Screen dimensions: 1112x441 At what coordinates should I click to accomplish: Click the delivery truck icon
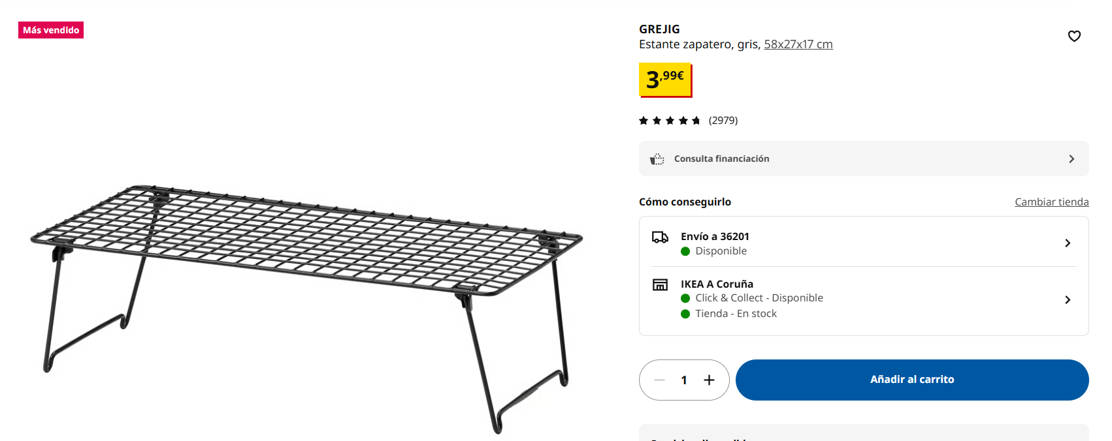660,237
